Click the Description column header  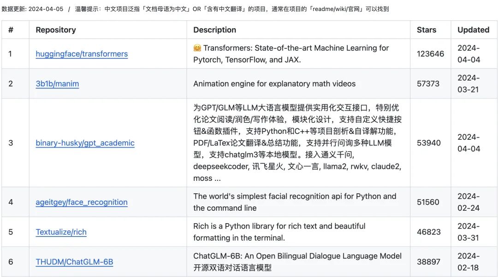(x=213, y=29)
